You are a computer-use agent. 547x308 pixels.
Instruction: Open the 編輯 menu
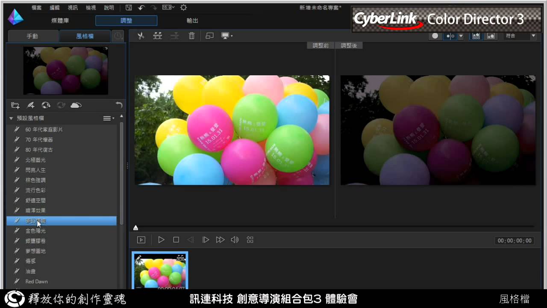pyautogui.click(x=55, y=8)
